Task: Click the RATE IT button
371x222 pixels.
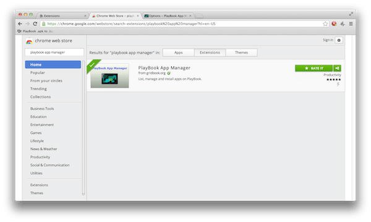Action: click(x=313, y=68)
